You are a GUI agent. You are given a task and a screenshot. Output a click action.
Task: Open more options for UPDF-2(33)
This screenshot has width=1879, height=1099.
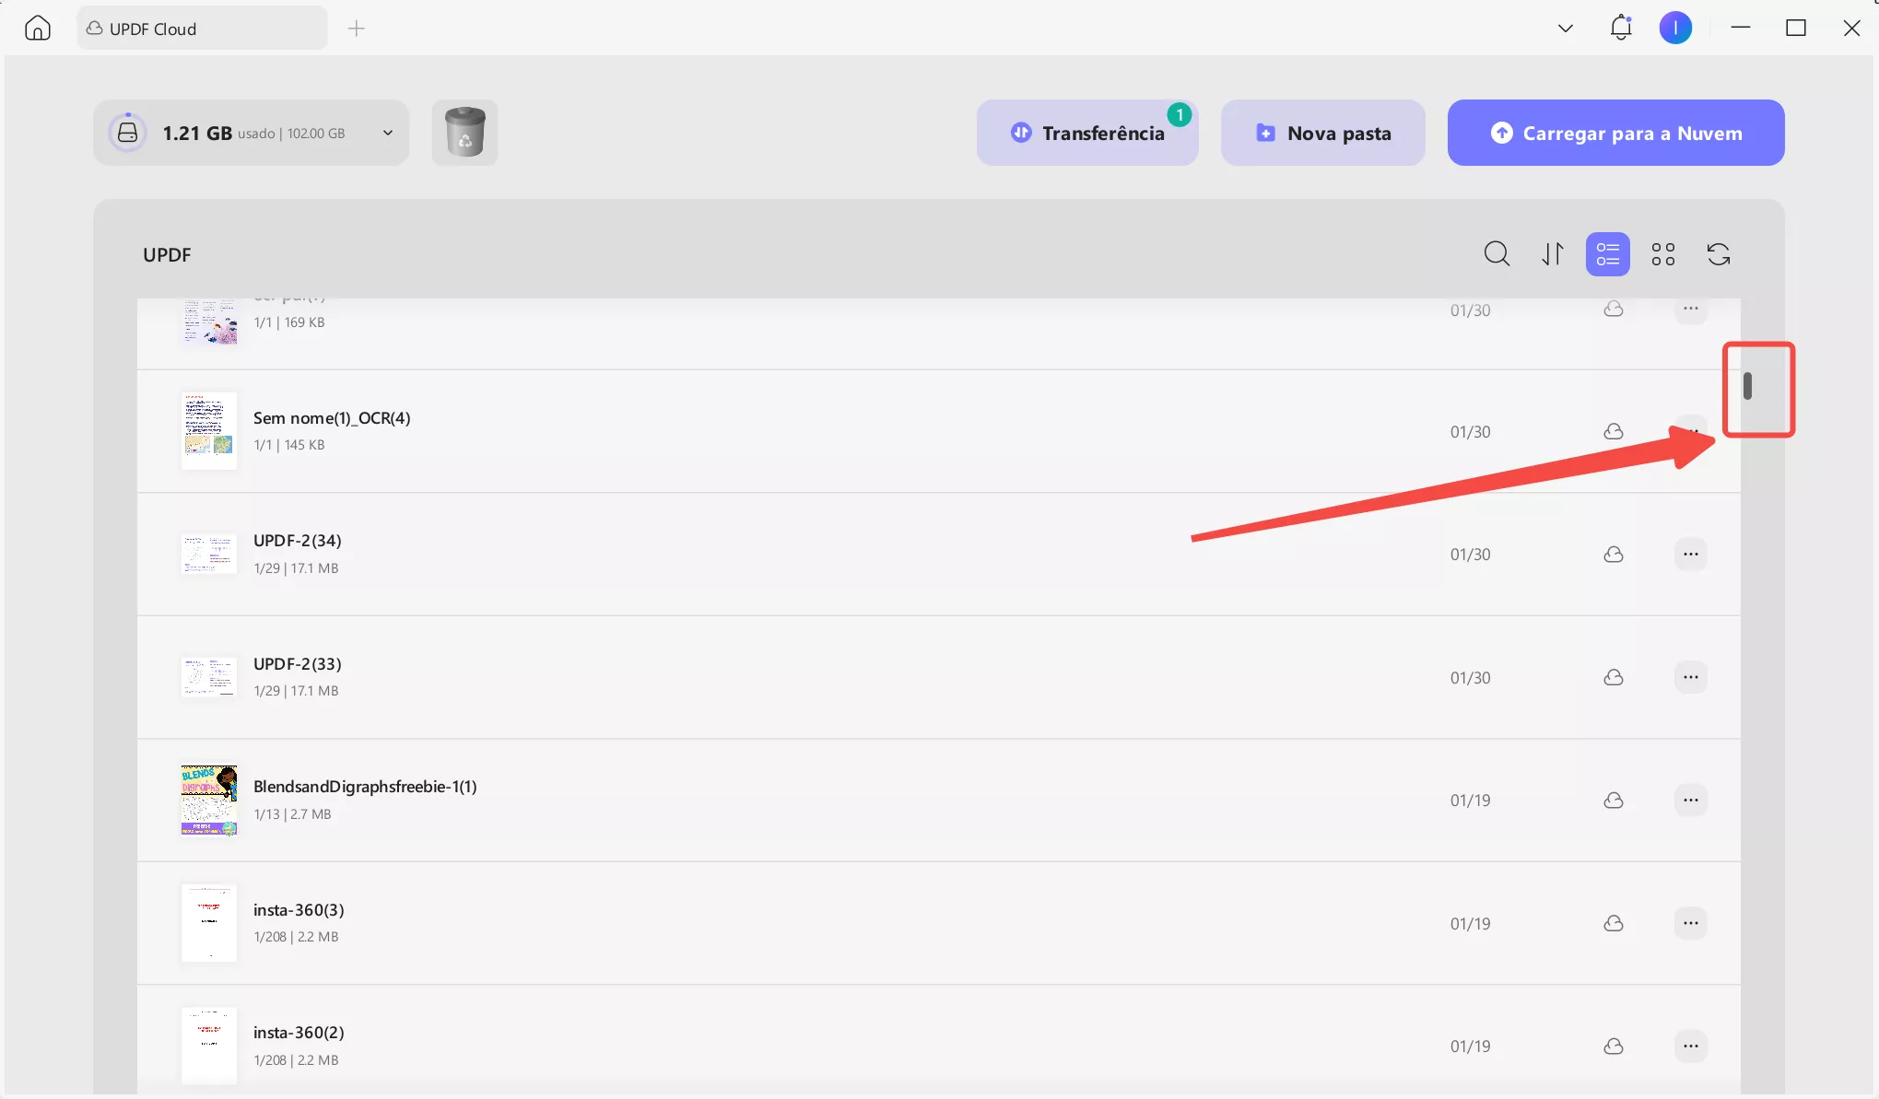pyautogui.click(x=1690, y=677)
